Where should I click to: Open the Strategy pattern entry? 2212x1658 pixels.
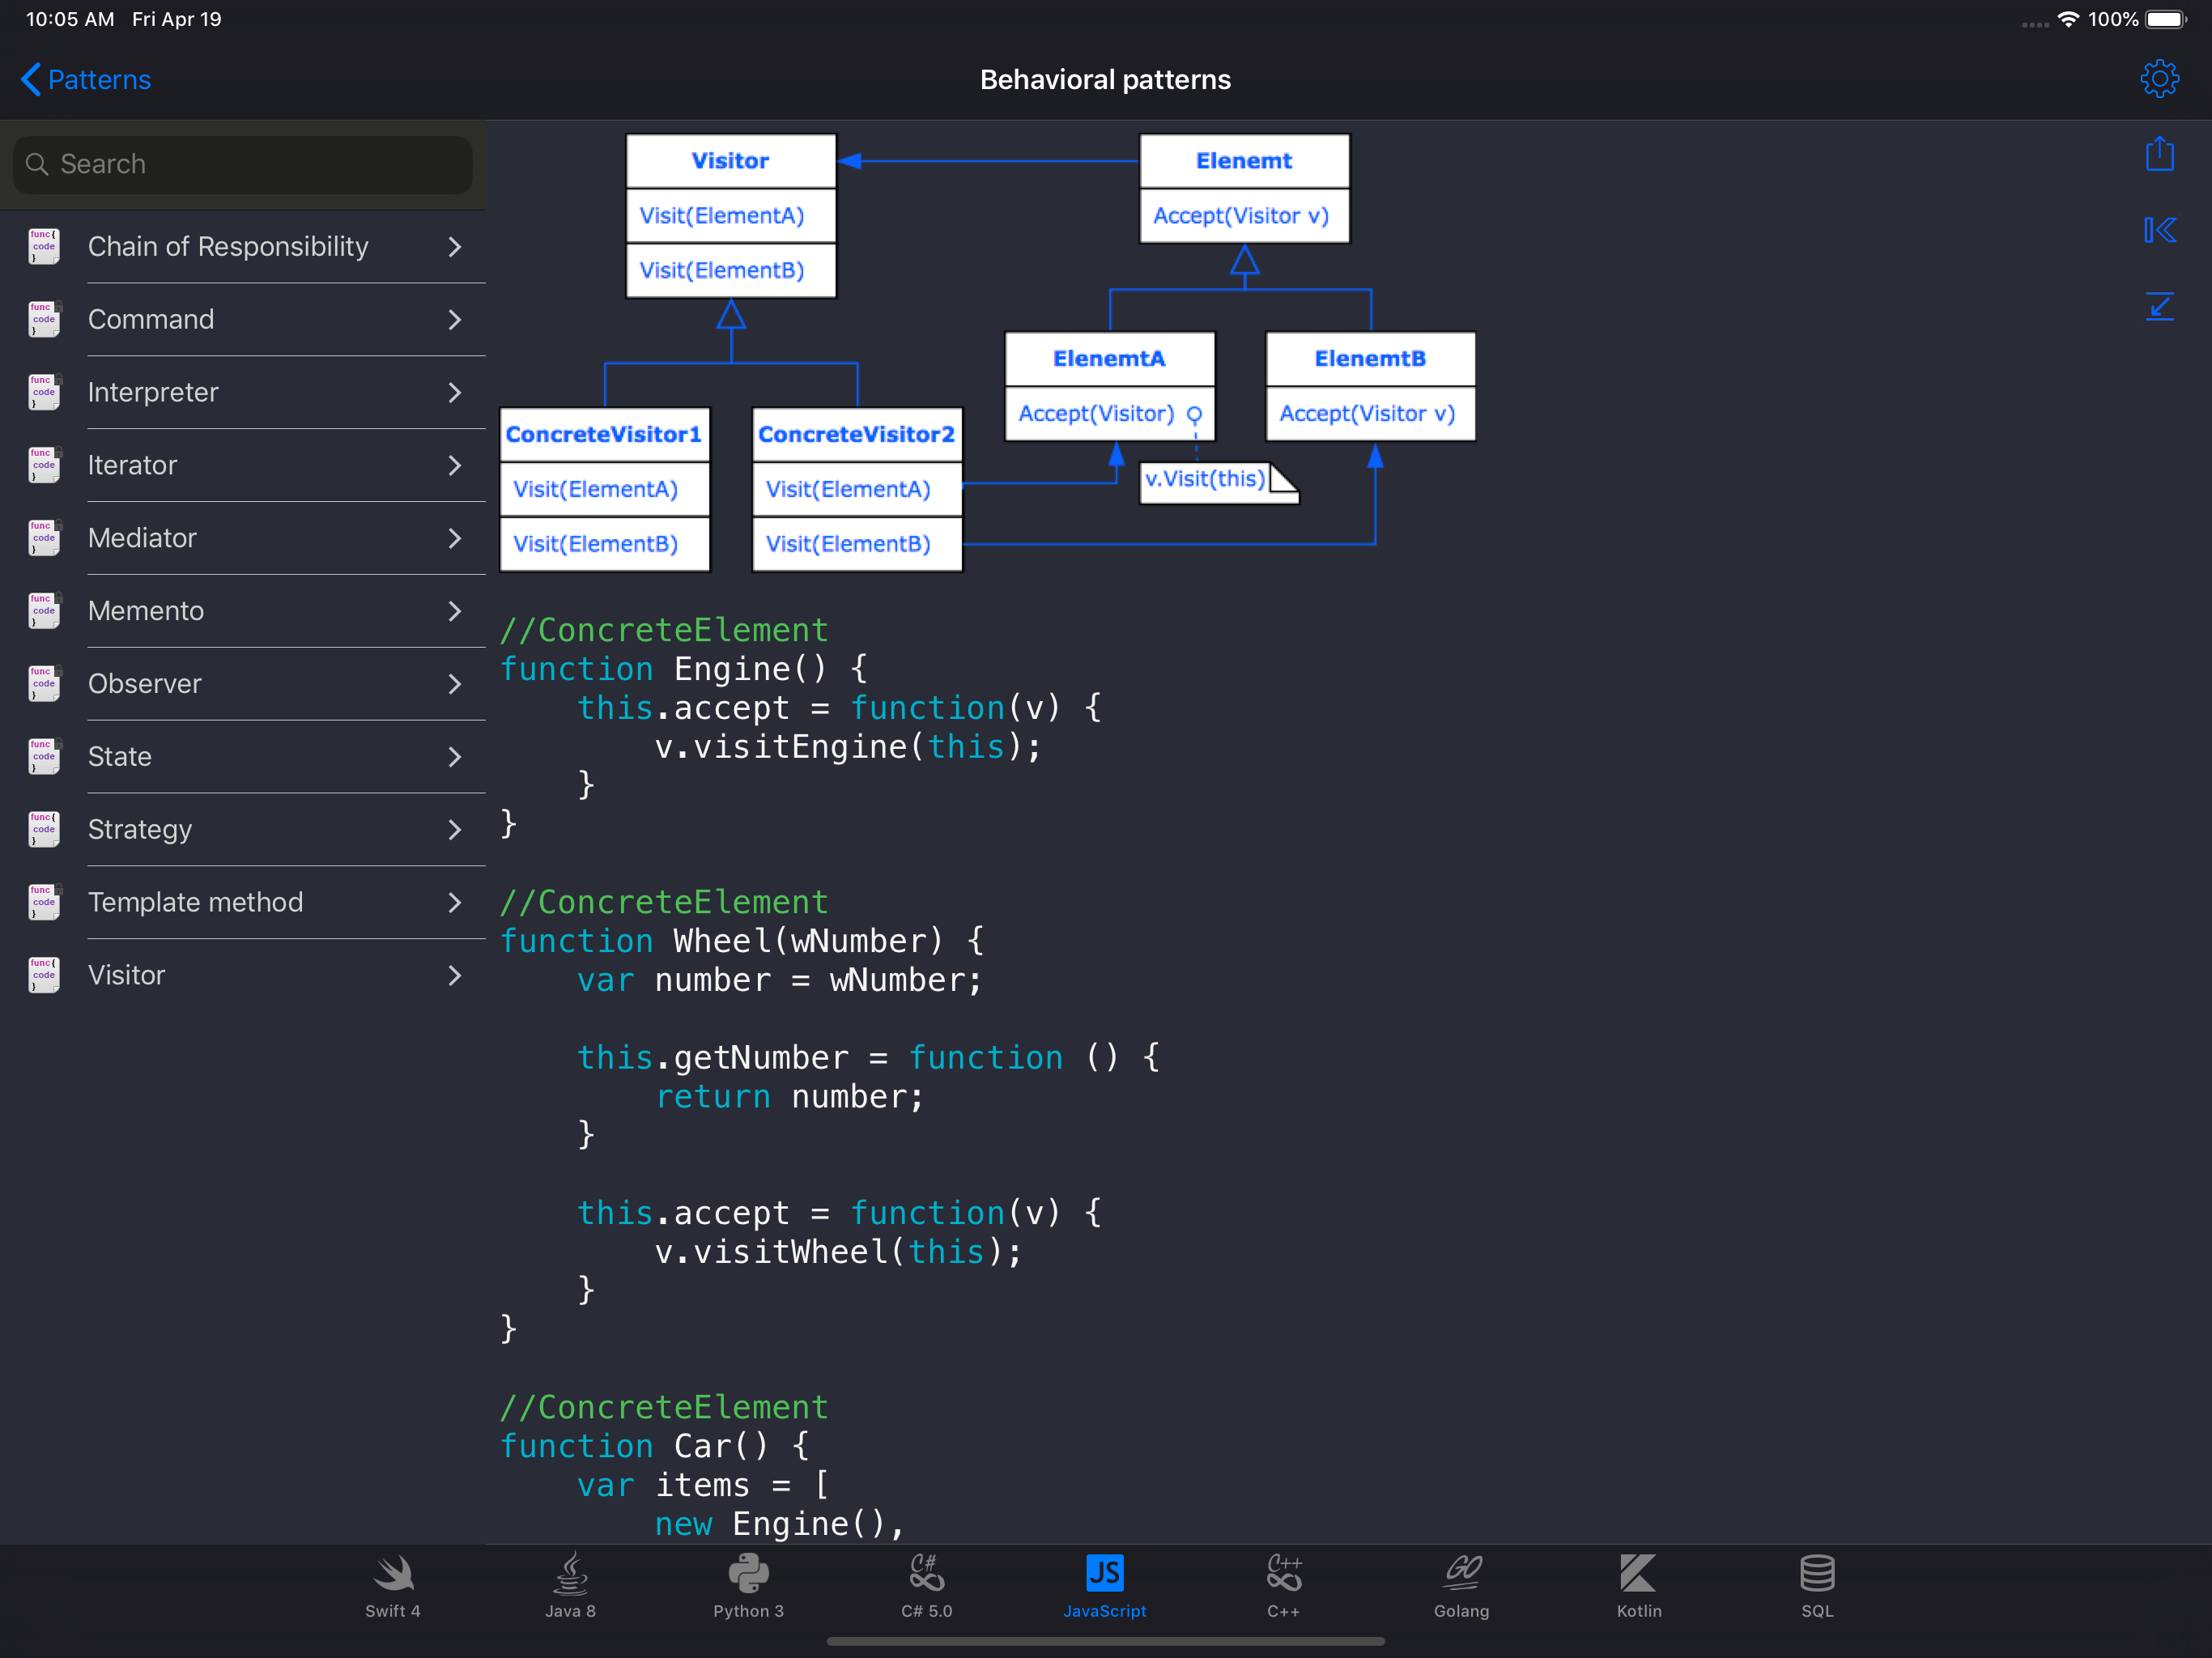click(140, 829)
